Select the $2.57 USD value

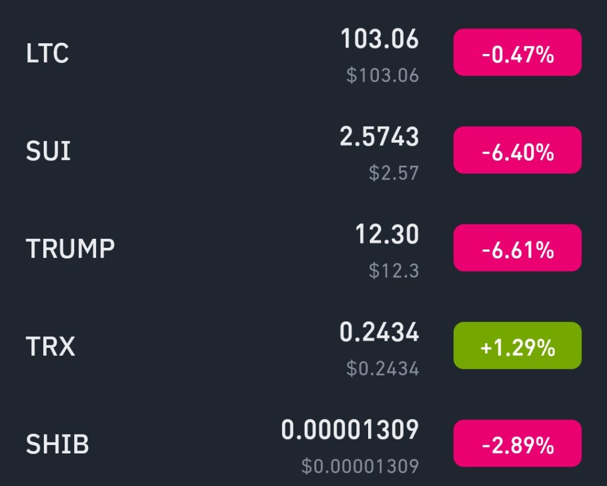click(x=394, y=172)
